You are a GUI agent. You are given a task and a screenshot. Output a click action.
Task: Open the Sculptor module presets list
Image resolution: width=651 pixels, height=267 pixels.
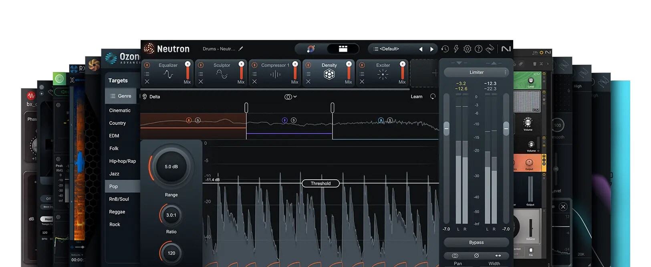[201, 74]
